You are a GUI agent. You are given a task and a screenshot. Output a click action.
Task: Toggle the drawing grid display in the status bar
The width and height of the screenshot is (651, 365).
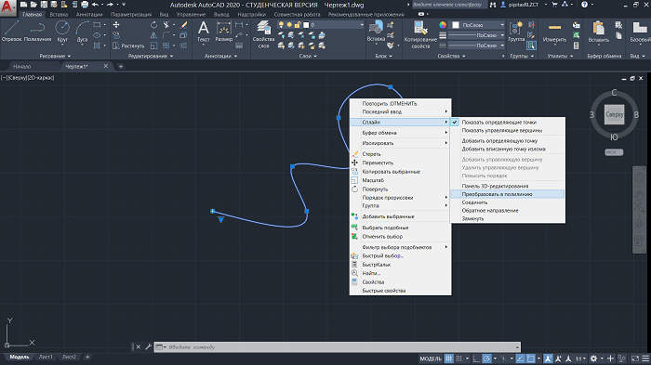tap(449, 358)
